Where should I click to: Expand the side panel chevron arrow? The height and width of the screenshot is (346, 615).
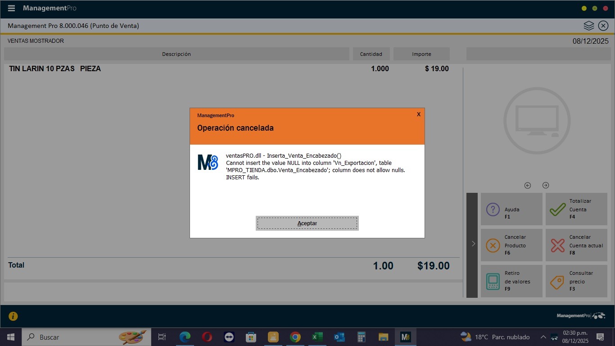472,244
